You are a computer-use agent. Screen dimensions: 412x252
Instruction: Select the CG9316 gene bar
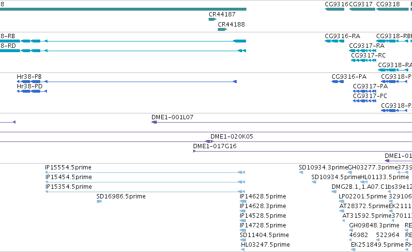(x=335, y=9)
